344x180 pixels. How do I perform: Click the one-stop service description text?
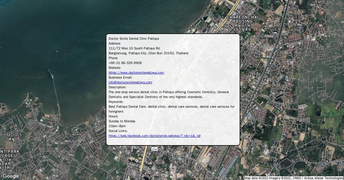point(169,92)
